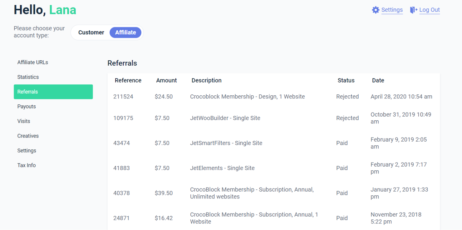The image size is (462, 230).
Task: Open Settings in the sidebar menu
Action: [27, 150]
